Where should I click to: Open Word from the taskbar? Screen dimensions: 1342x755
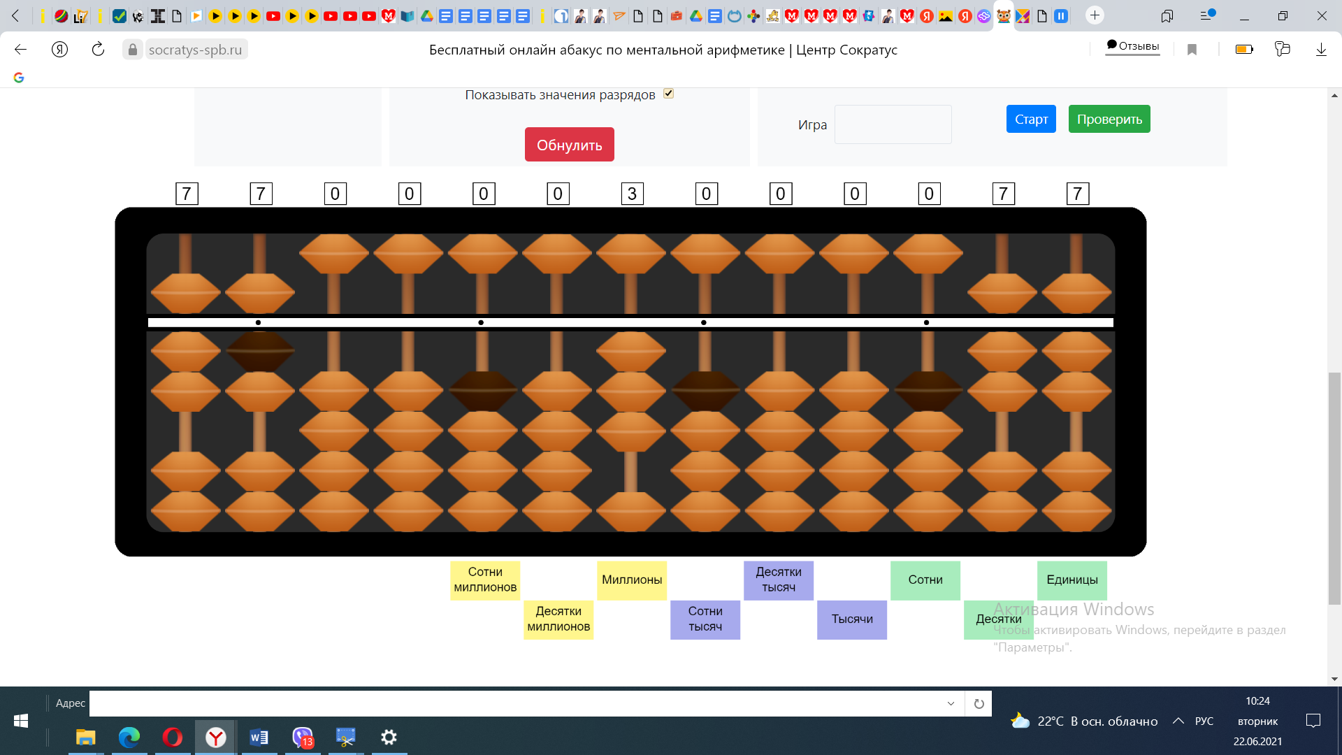[x=259, y=738]
